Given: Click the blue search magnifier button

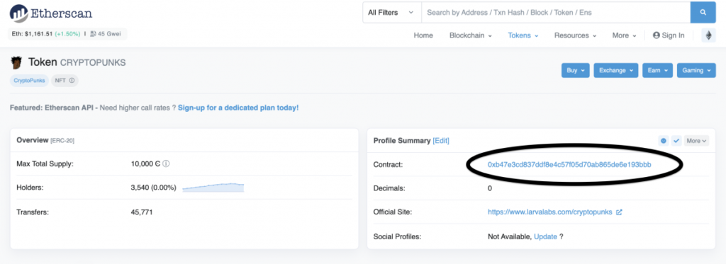Looking at the screenshot, I should 703,13.
